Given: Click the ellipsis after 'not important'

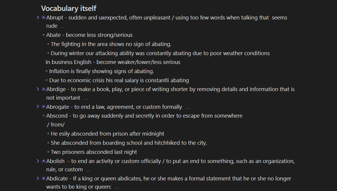Looking at the screenshot, I should pos(85,98).
